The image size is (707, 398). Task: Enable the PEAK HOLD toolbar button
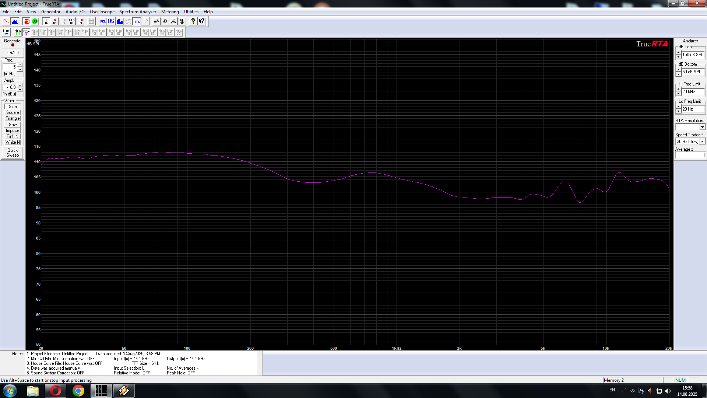click(x=111, y=21)
